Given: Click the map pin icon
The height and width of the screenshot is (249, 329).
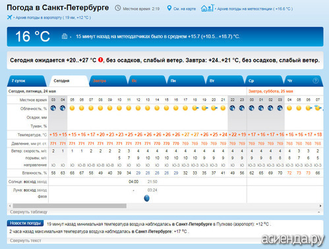Looking at the screenshot, I should (x=169, y=9).
